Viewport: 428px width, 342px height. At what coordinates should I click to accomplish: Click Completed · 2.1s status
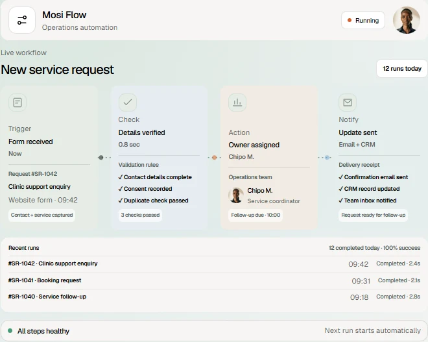(399, 280)
